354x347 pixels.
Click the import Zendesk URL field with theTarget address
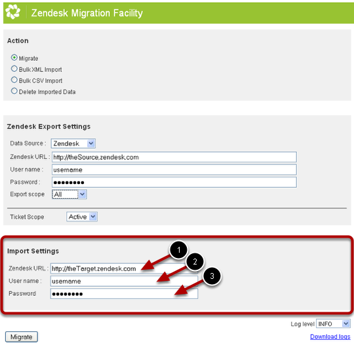(124, 268)
